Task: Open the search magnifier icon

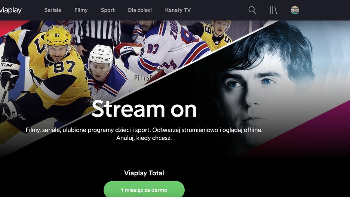Action: pos(252,10)
